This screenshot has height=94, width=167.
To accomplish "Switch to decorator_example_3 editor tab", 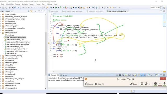I will click(x=95, y=11).
